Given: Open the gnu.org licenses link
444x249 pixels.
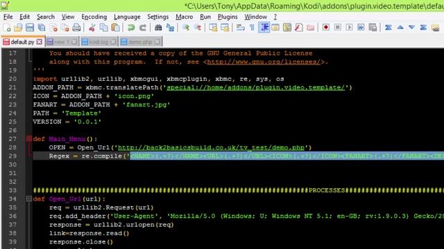Looking at the screenshot, I should click(x=264, y=62).
